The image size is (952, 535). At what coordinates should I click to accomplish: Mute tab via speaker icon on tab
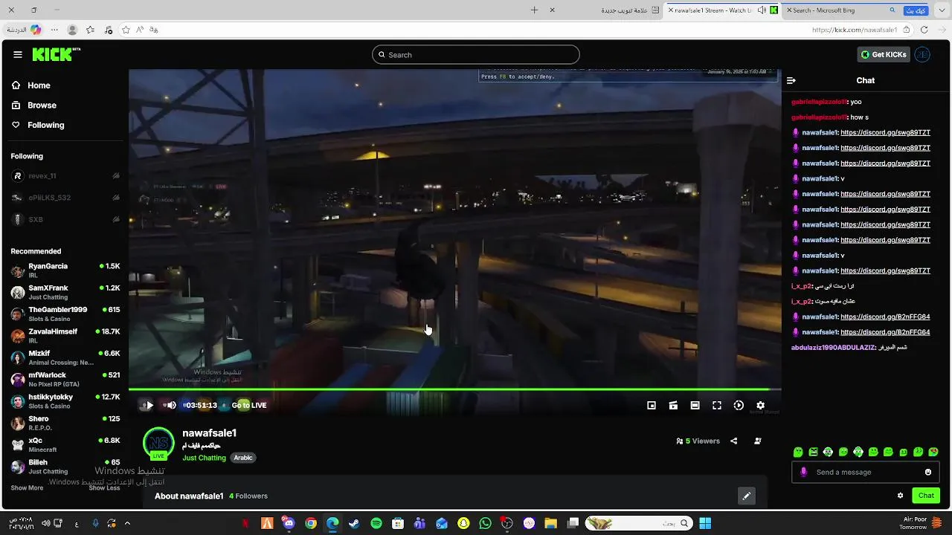761,10
